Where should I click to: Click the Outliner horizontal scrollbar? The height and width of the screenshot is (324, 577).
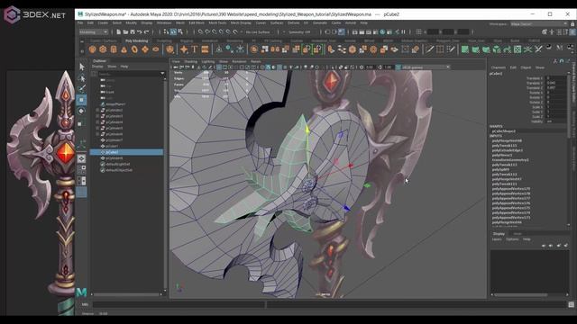click(126, 294)
